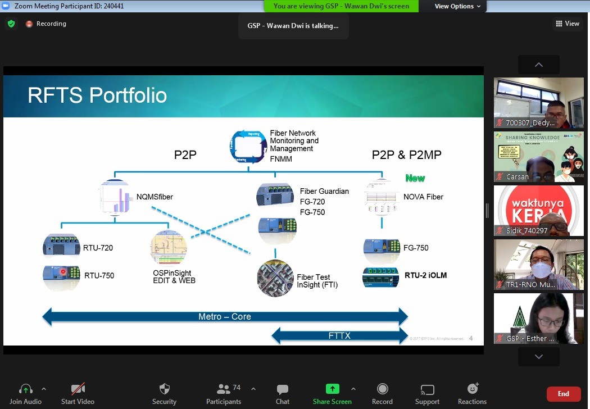Open the View Options dropdown
This screenshot has height=409, width=590.
click(x=457, y=6)
